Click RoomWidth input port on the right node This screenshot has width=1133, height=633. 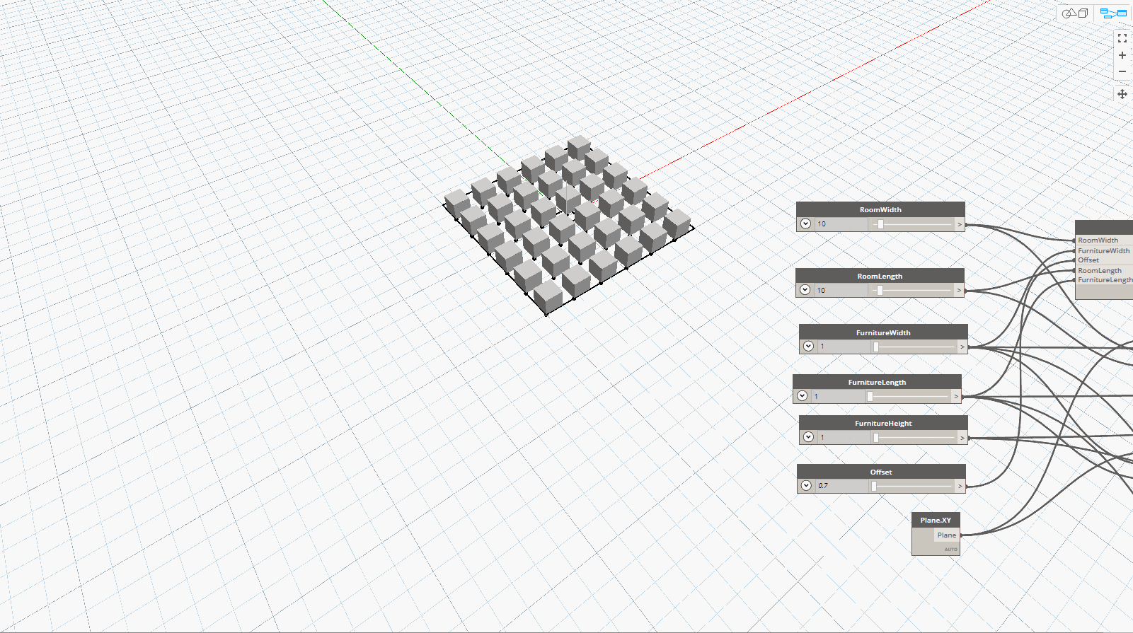coord(1103,240)
